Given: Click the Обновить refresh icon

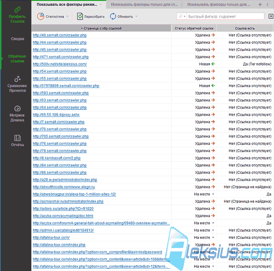Looking at the screenshot, I should coord(113,16).
